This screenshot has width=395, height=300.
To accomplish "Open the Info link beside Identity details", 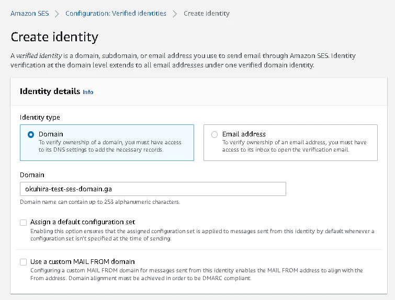I will point(88,92).
